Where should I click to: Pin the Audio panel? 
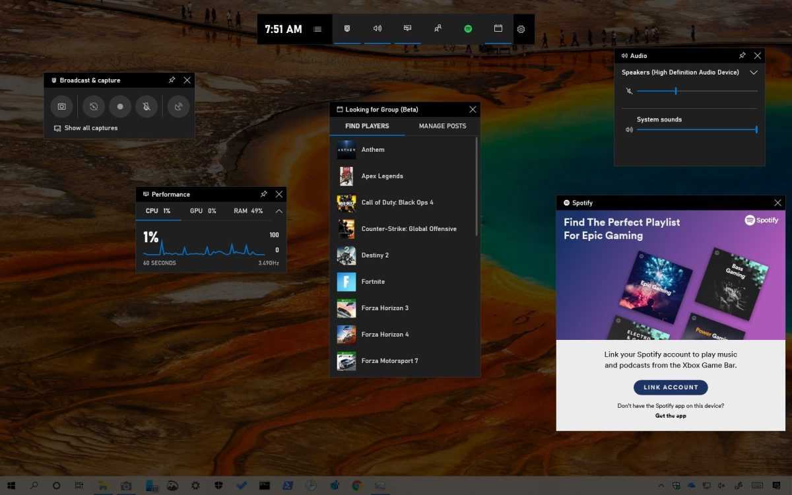coord(742,55)
